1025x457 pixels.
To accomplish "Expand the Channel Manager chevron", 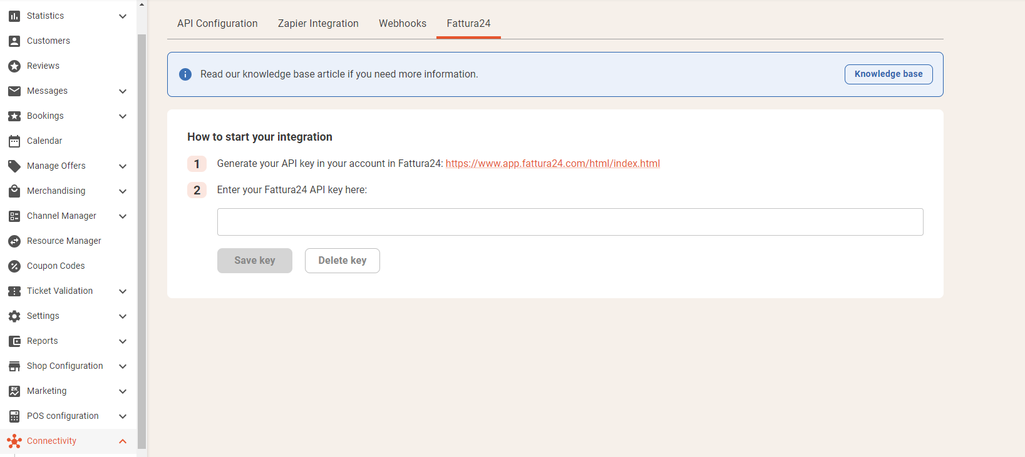I will [x=123, y=216].
